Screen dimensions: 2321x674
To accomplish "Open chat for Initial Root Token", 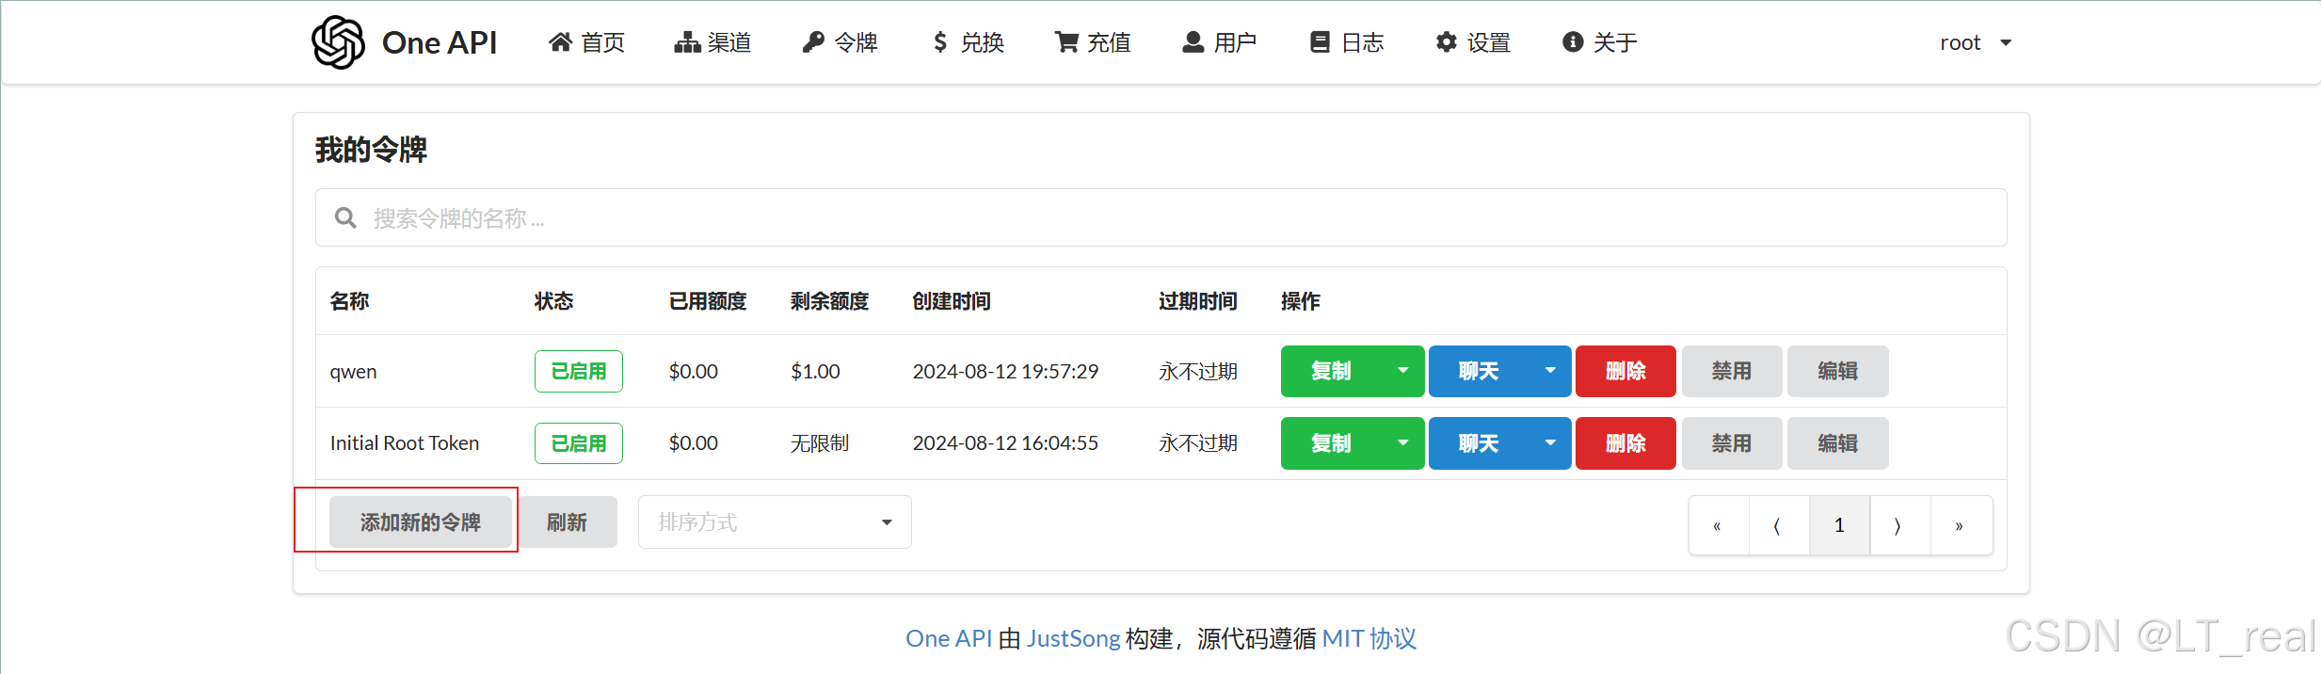I will (1479, 443).
